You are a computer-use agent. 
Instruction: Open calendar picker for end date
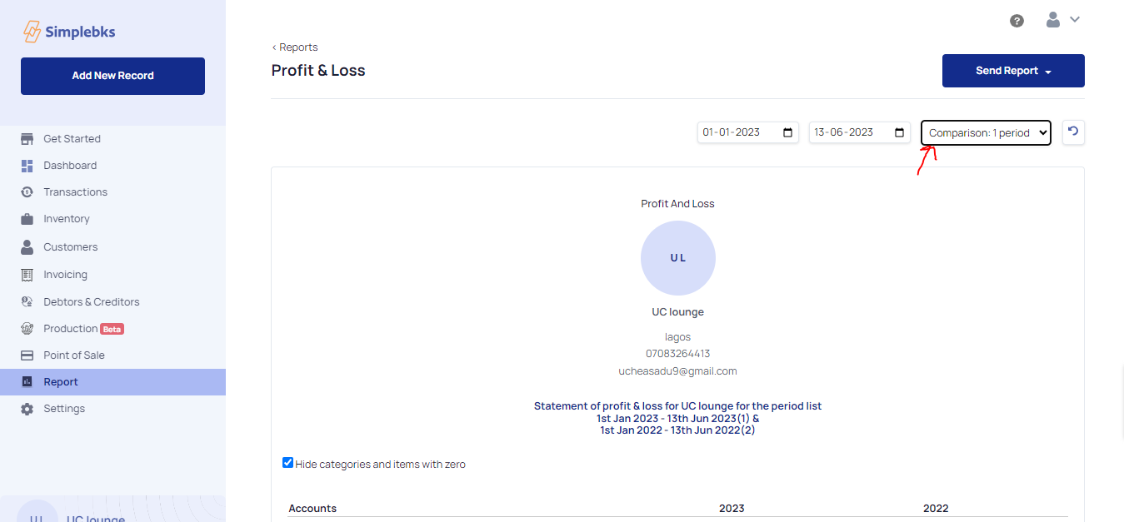point(900,132)
